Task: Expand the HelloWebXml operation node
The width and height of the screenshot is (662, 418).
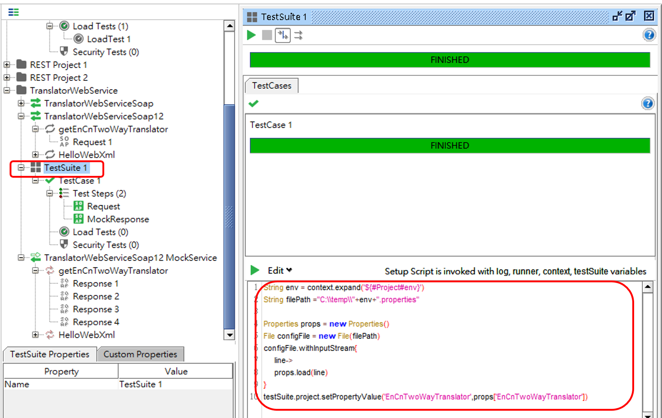Action: pyautogui.click(x=35, y=155)
